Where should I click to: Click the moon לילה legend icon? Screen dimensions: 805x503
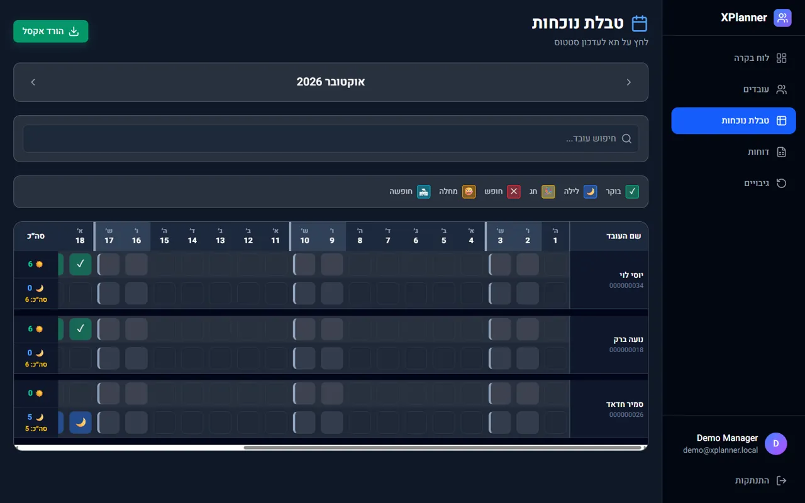pos(591,192)
